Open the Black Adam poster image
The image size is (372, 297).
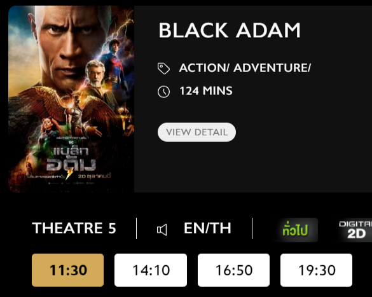coord(71,99)
